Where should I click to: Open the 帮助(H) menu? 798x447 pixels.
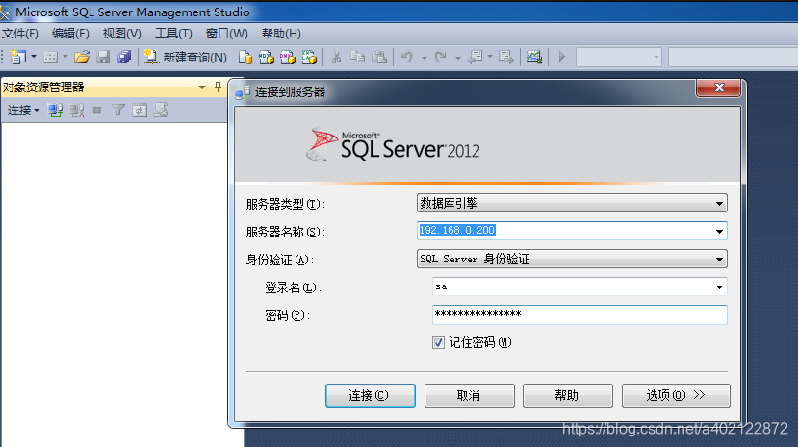click(281, 34)
